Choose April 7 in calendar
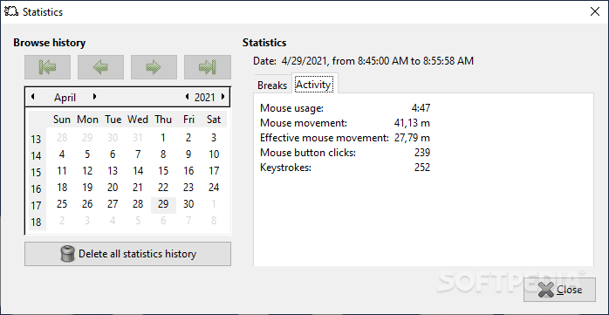This screenshot has width=609, height=315. (138, 154)
